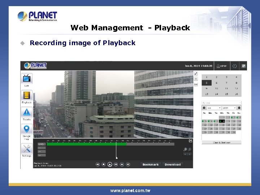Select CH5 track label in timeline
Viewport: 260px width, 195px height.
point(42,144)
